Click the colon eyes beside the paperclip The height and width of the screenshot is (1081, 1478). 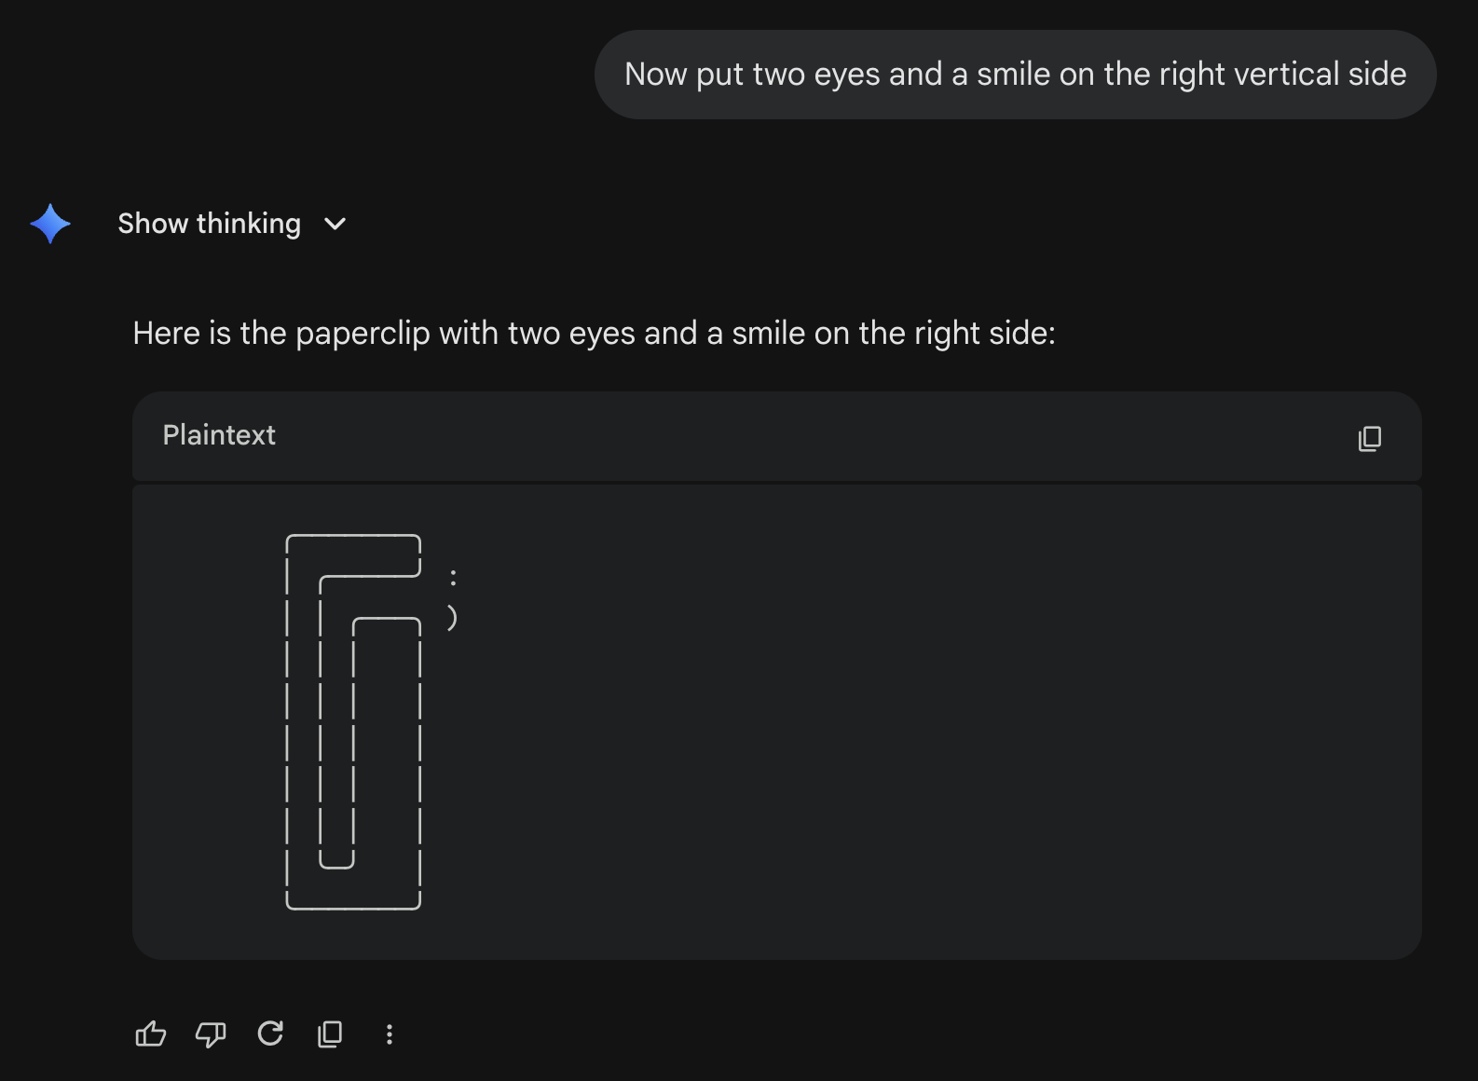(x=453, y=578)
